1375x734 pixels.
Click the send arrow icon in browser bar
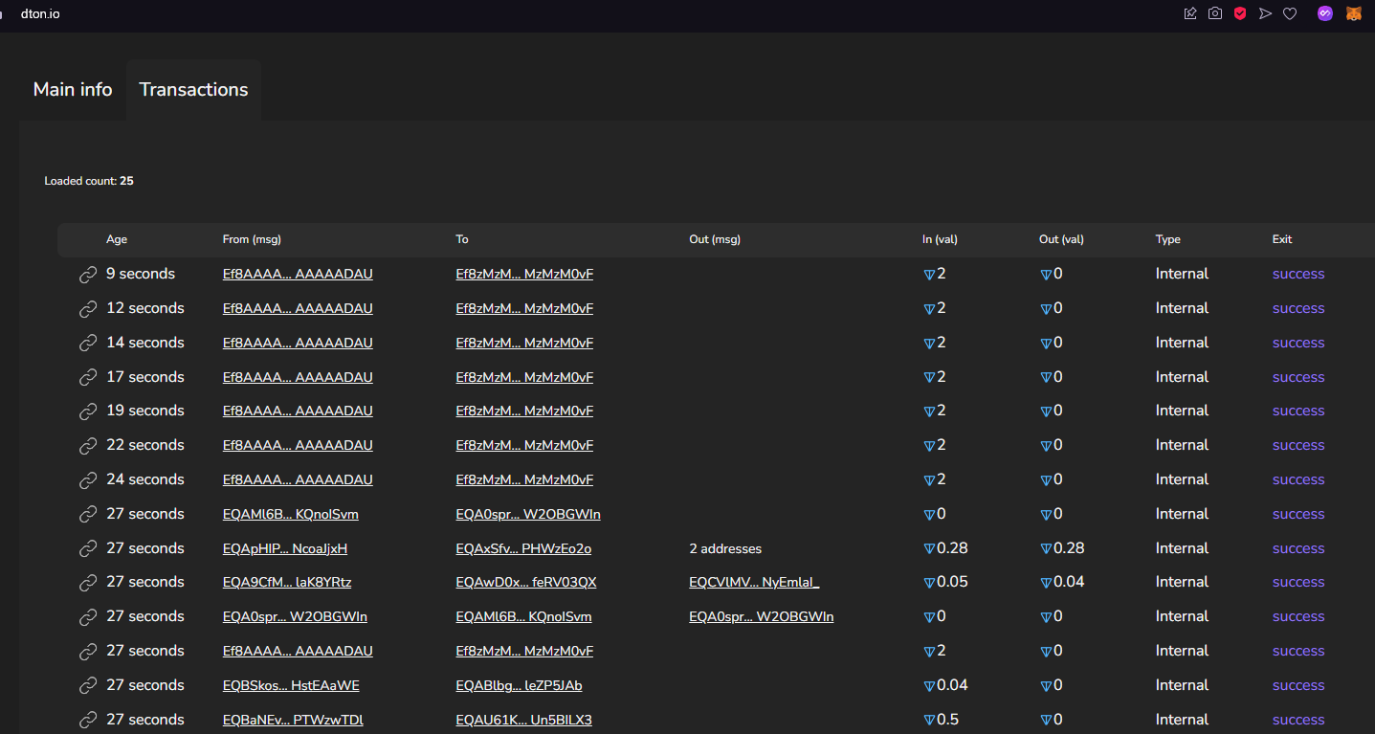(x=1265, y=13)
